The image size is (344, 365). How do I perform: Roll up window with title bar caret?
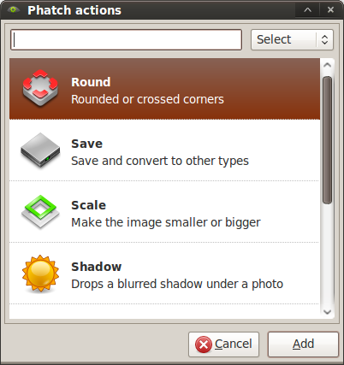tap(307, 10)
